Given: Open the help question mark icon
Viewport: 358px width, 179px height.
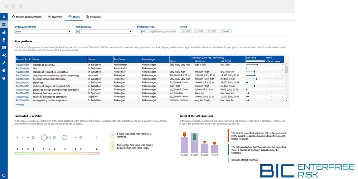Looking at the screenshot, I should (x=4, y=71).
